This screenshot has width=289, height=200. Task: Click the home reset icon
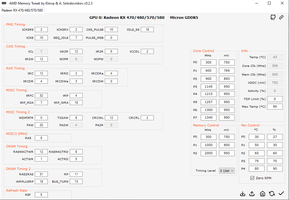coord(263,194)
